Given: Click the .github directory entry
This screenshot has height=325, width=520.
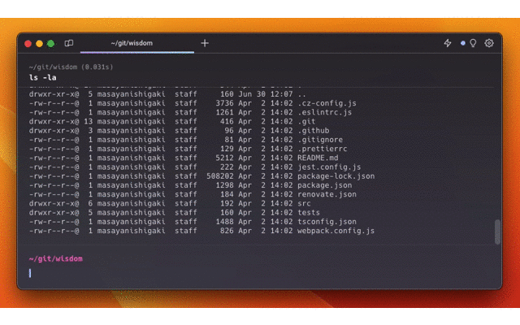Looking at the screenshot, I should pos(313,130).
